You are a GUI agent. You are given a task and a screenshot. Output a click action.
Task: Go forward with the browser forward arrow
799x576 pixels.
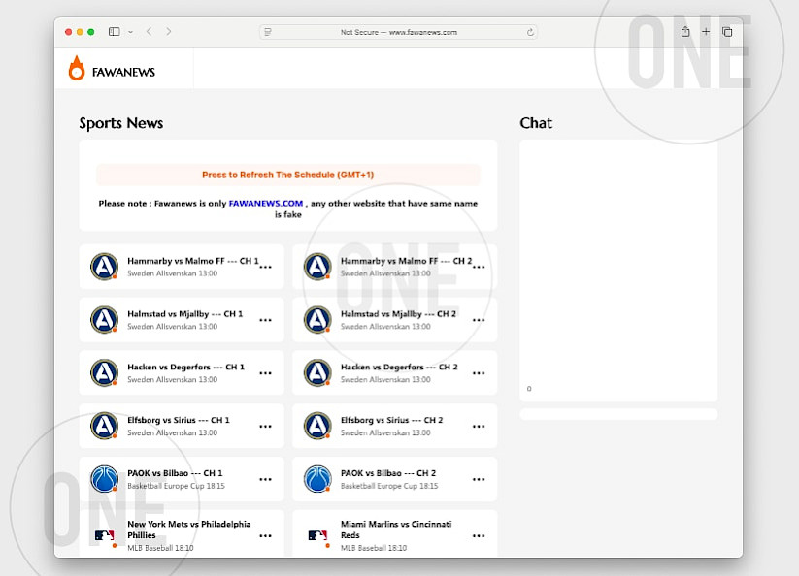(x=169, y=32)
